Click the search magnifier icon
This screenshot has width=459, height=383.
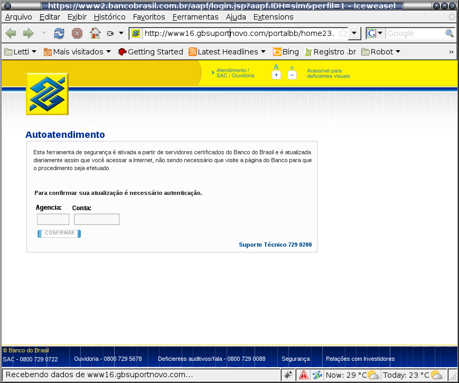point(449,33)
